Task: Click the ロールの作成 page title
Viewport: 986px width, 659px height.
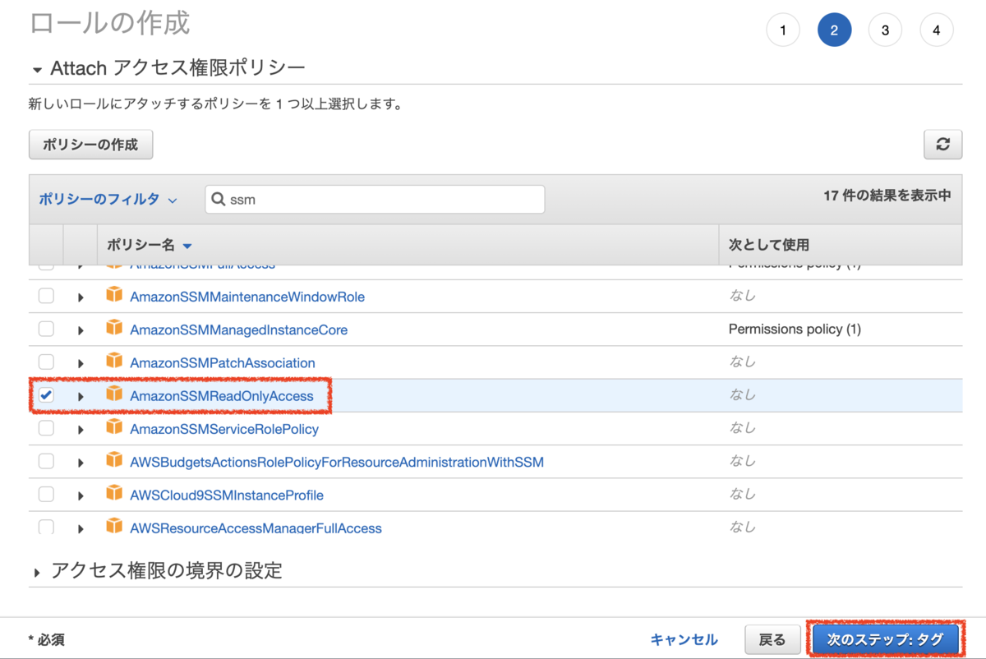Action: click(x=109, y=22)
